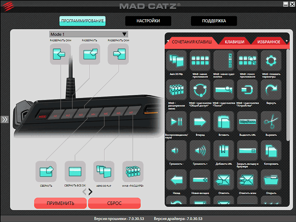Switch to the Избранное tab
The width and height of the screenshot is (296, 222).
(x=269, y=42)
